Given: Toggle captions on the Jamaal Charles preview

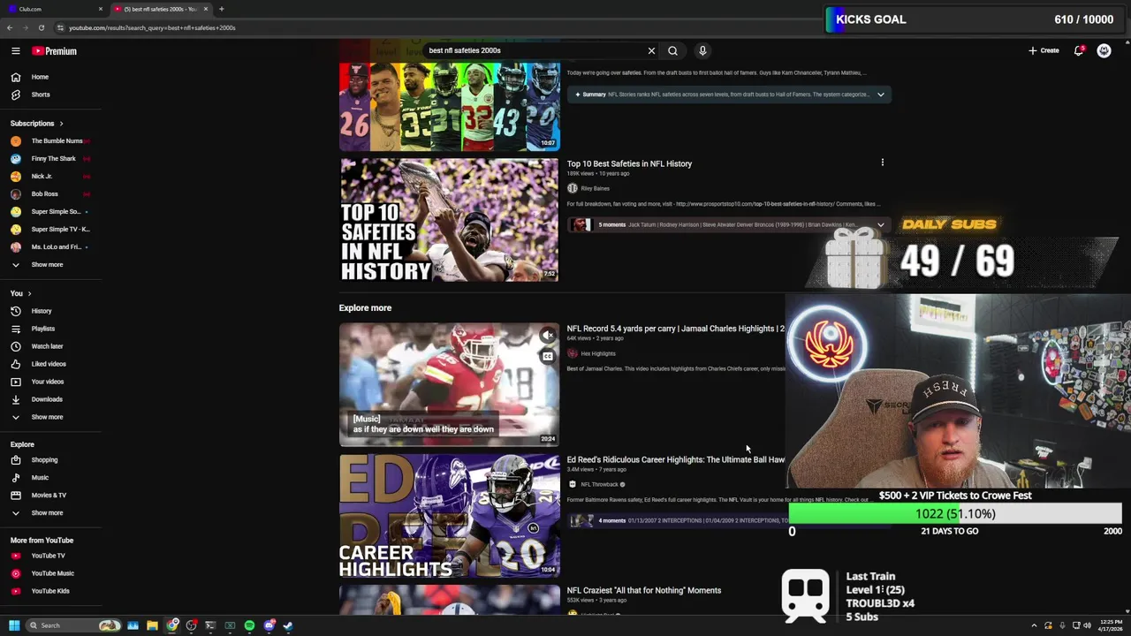Looking at the screenshot, I should tap(548, 356).
